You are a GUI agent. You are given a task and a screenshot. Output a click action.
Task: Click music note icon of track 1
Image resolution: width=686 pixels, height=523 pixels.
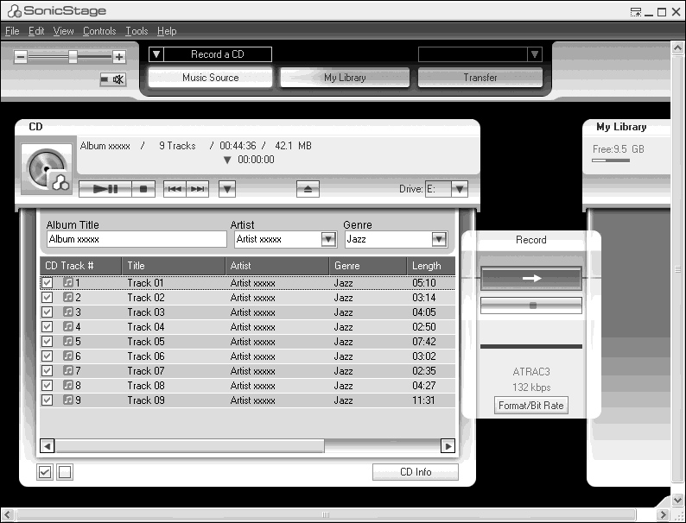point(67,283)
